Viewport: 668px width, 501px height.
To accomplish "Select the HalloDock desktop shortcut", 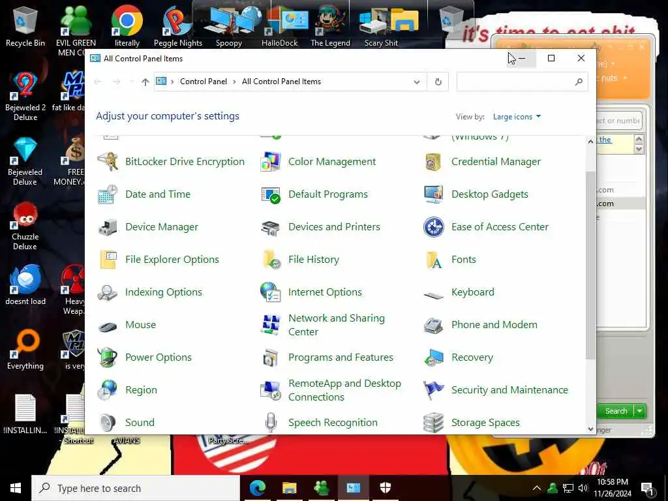I will (279, 27).
